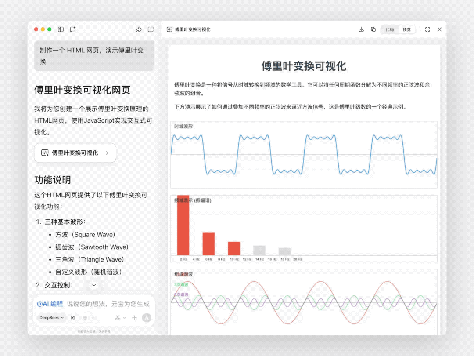Click the share icon in the left header

[x=139, y=29]
